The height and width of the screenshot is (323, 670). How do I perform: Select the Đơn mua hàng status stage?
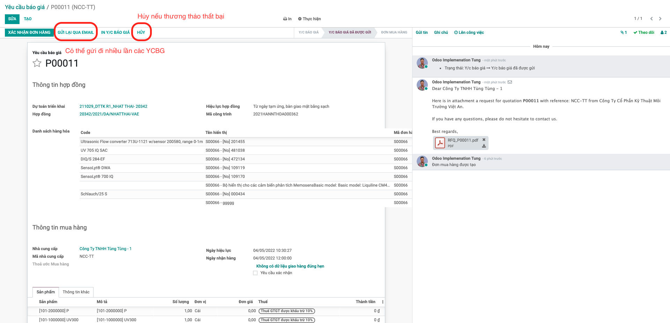[394, 32]
